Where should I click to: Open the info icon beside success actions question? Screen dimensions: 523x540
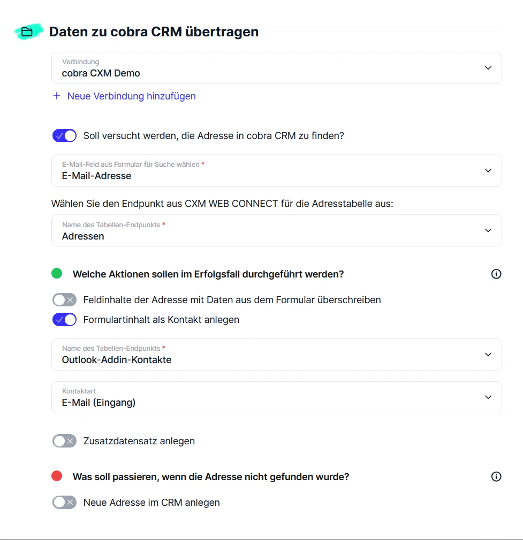(x=496, y=274)
